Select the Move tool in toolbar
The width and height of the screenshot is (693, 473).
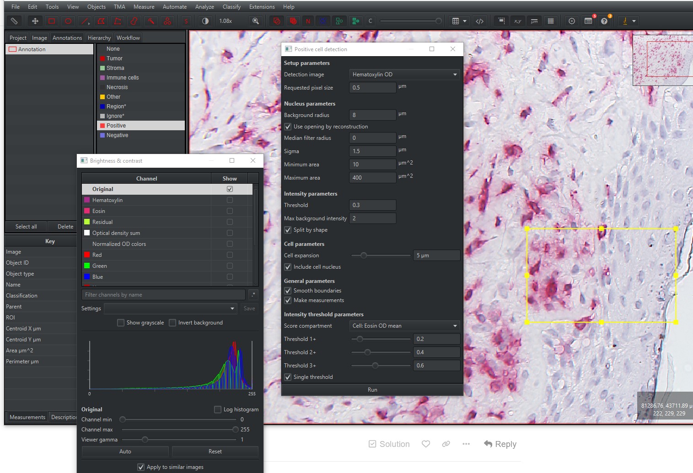click(35, 21)
